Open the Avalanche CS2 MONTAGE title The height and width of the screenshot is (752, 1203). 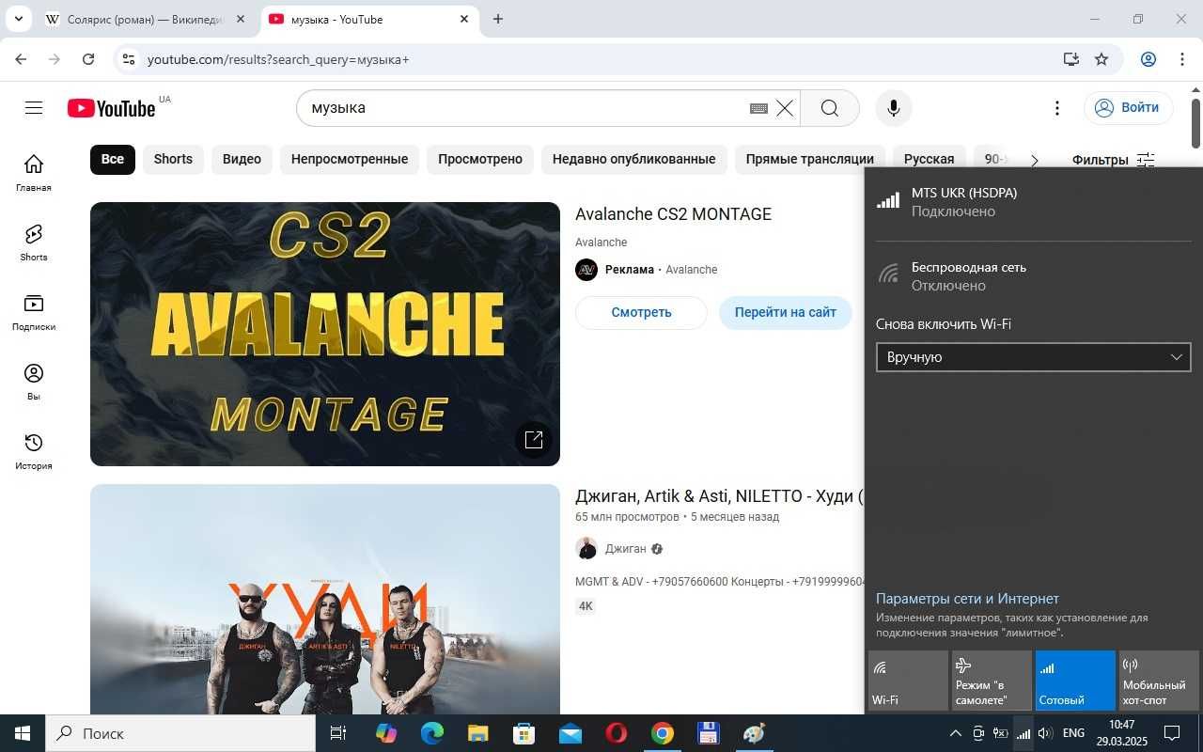point(673,214)
